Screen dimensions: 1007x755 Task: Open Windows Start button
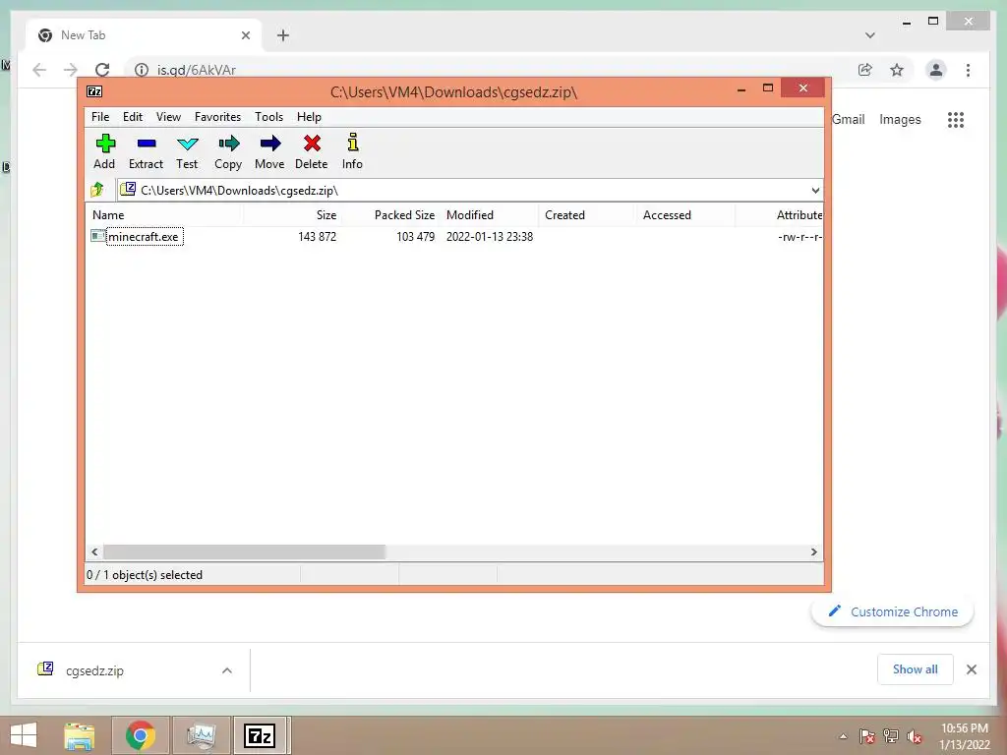tap(24, 735)
